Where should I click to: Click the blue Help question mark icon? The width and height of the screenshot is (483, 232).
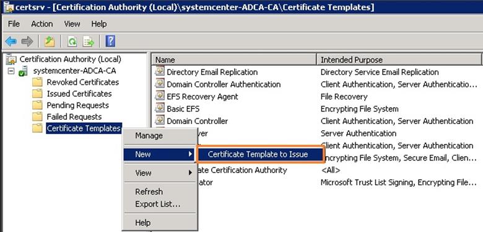coord(110,41)
